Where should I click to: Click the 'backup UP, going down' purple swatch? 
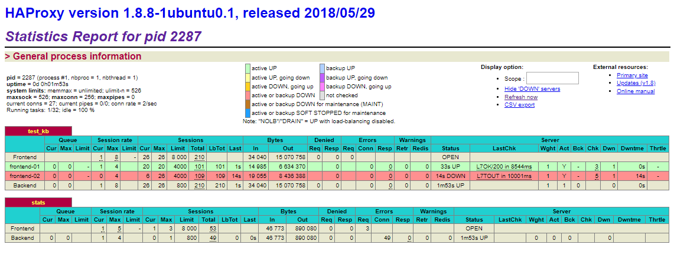point(322,78)
